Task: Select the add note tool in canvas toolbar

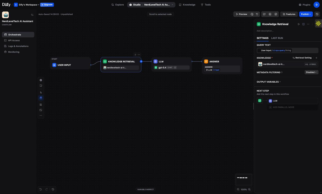Action: [x=41, y=86]
